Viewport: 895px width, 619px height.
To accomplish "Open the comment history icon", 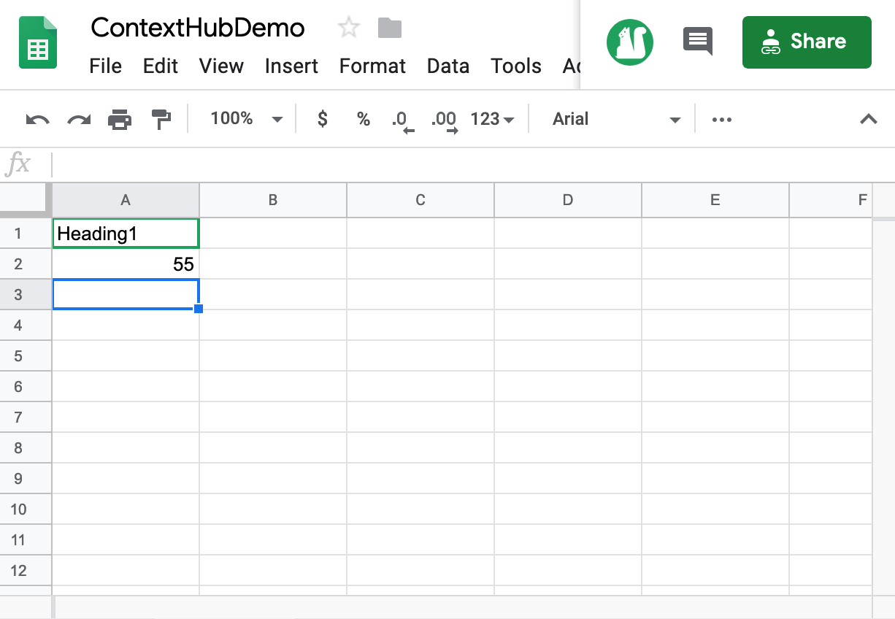I will click(x=697, y=41).
